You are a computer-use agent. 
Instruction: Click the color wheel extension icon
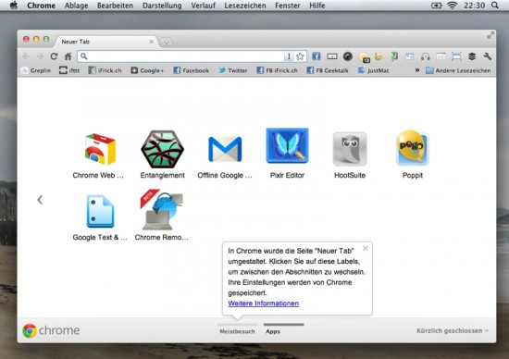pos(348,56)
